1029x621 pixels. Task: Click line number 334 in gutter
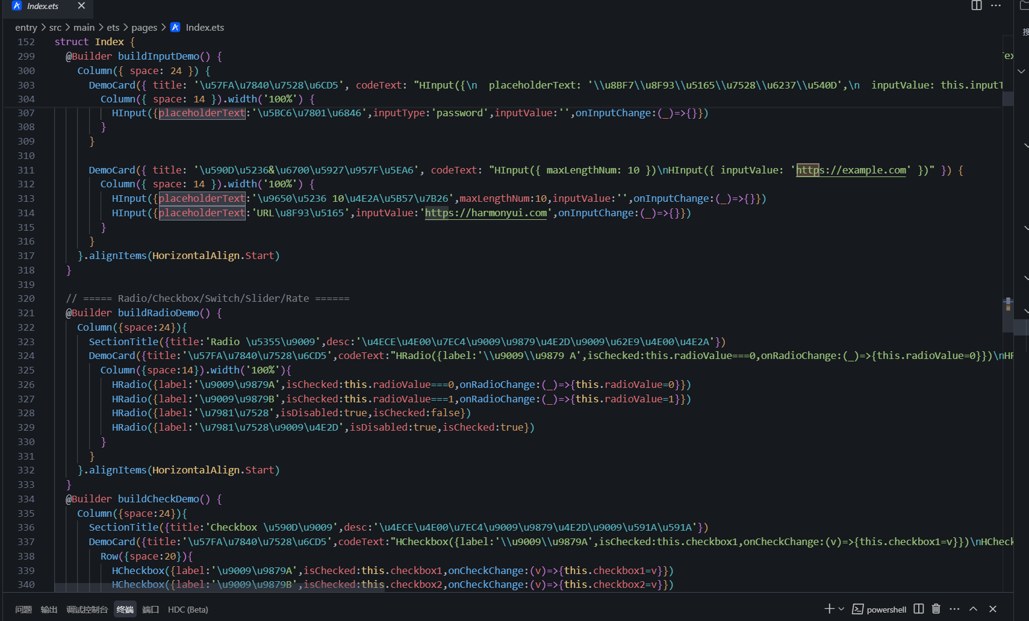[x=26, y=499]
